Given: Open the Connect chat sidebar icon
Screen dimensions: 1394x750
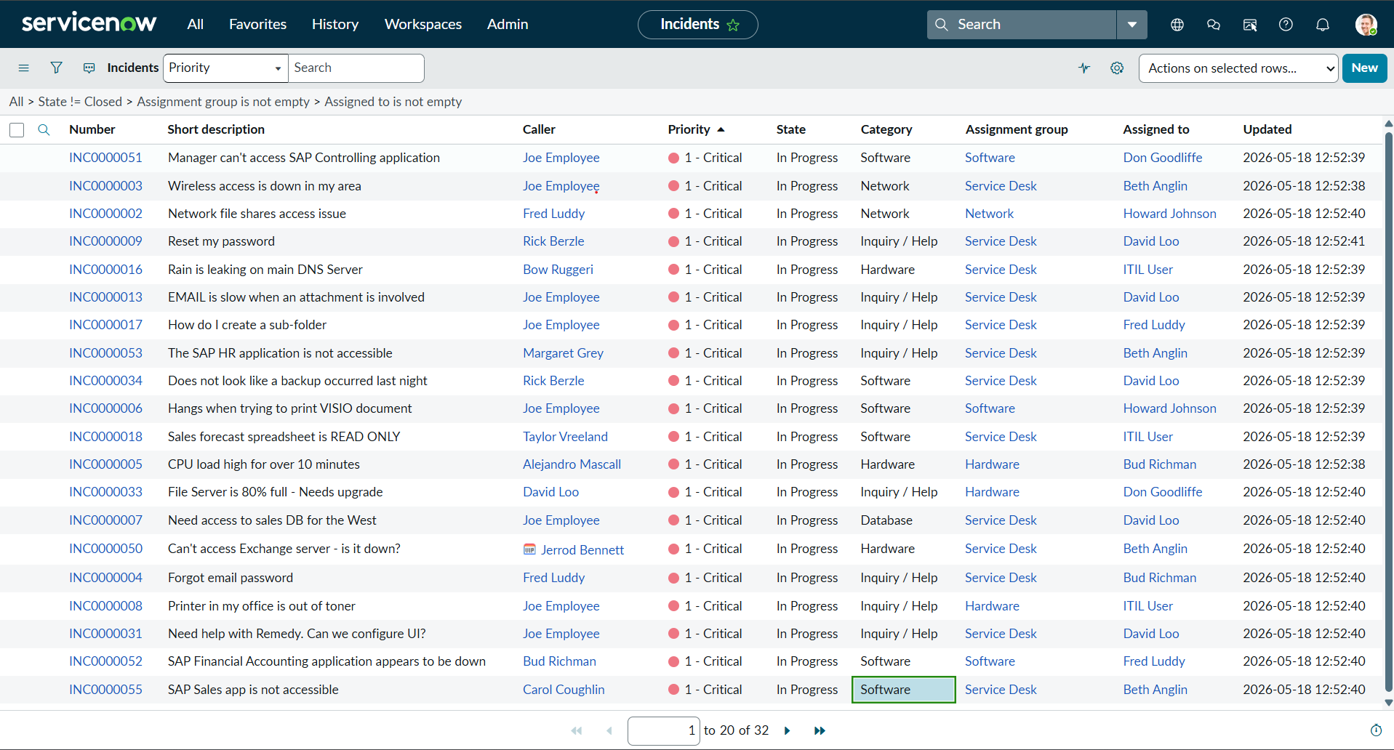Looking at the screenshot, I should point(1214,25).
